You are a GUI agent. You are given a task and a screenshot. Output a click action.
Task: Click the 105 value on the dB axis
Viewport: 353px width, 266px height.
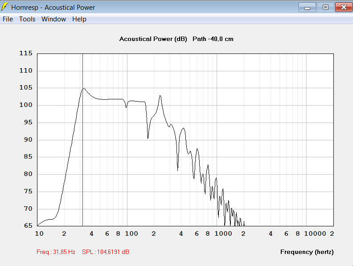[26, 87]
